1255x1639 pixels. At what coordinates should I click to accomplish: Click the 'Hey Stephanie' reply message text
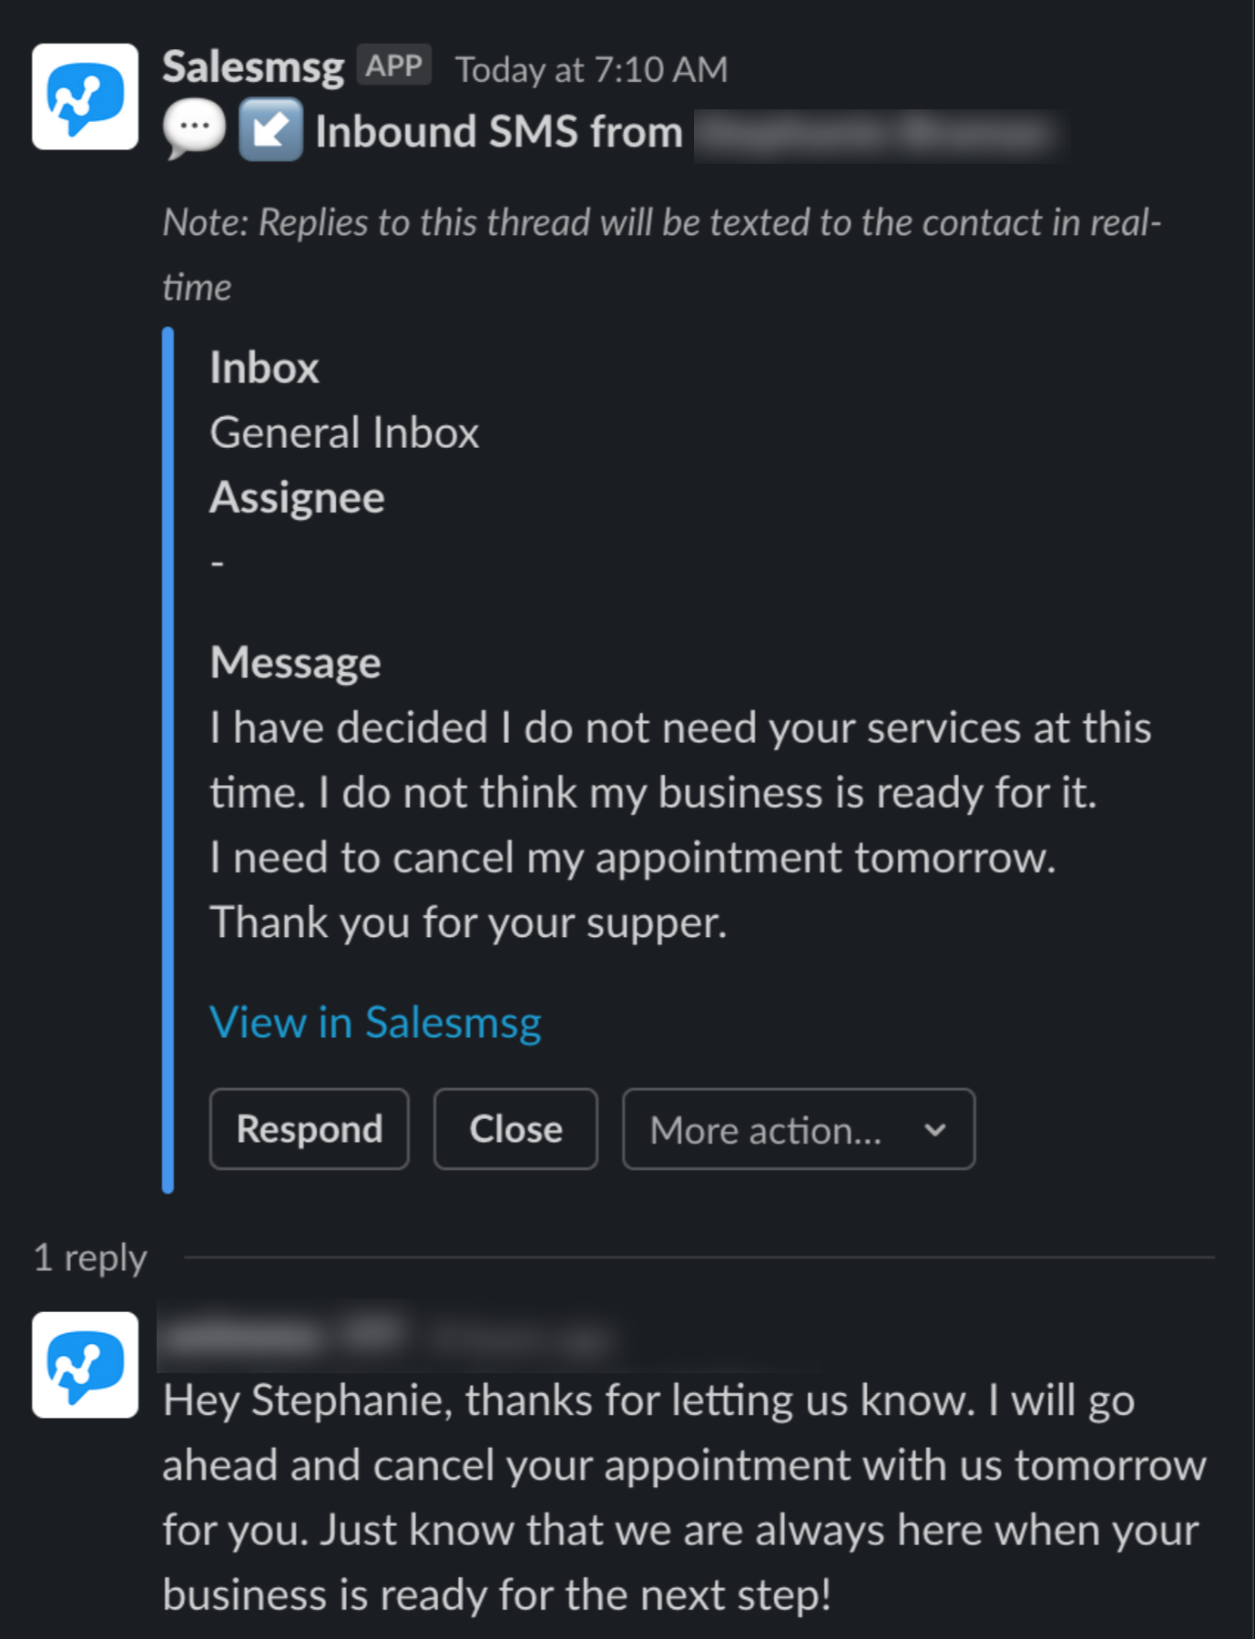(x=683, y=1497)
